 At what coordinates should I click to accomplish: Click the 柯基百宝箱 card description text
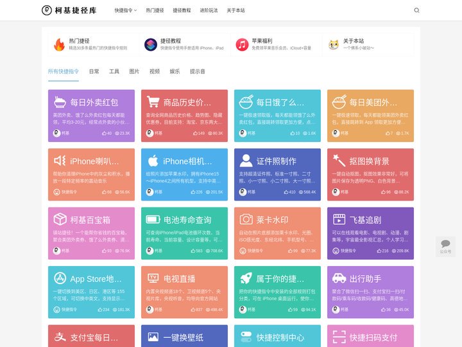(x=91, y=236)
